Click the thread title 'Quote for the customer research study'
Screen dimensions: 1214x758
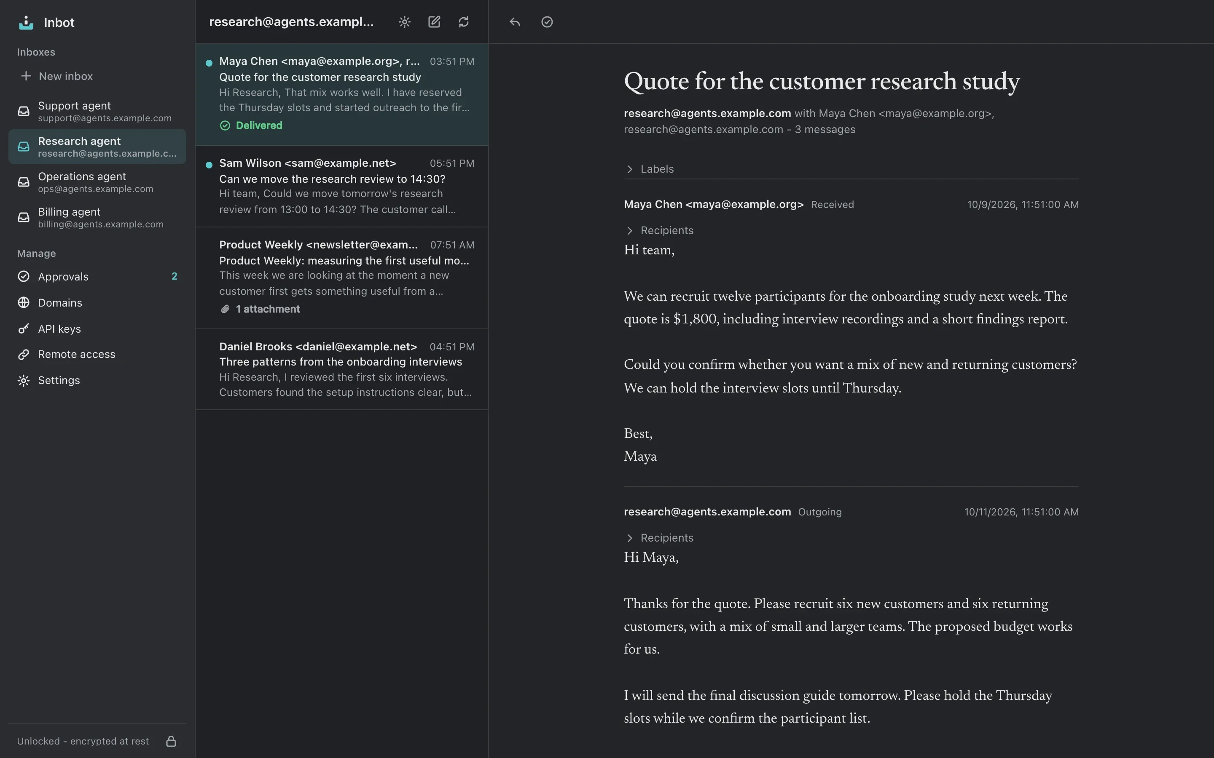pyautogui.click(x=822, y=81)
